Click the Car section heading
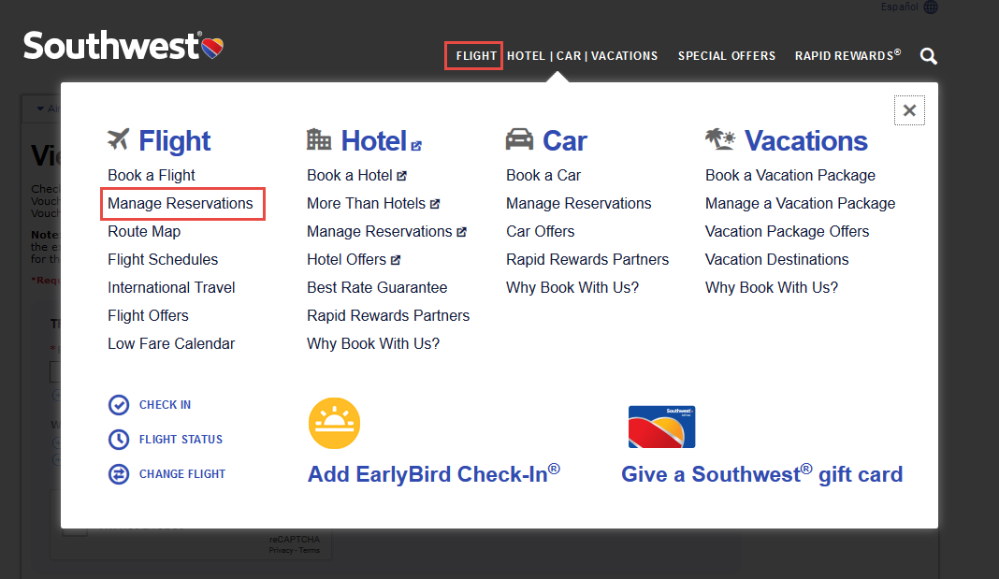 point(564,140)
